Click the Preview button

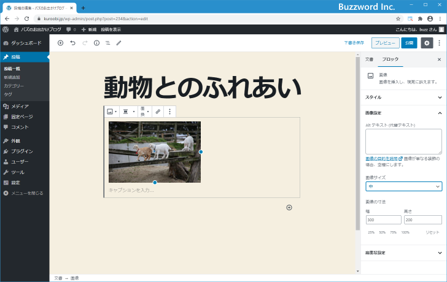pos(385,43)
